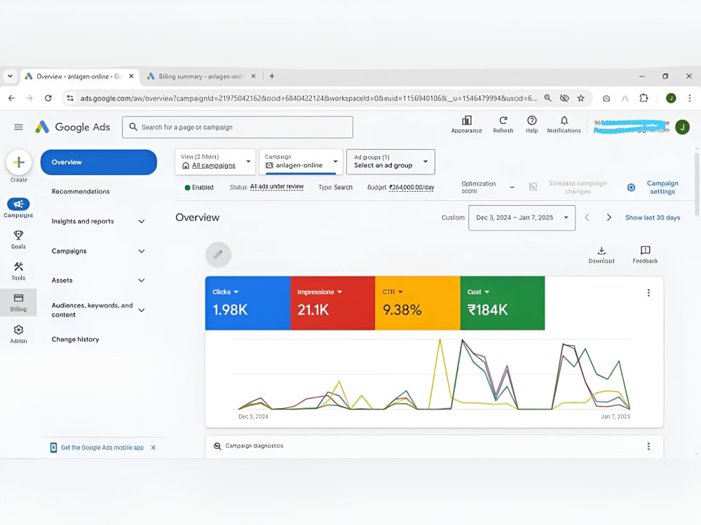
Task: Open the custom date range dropdown
Action: click(522, 218)
